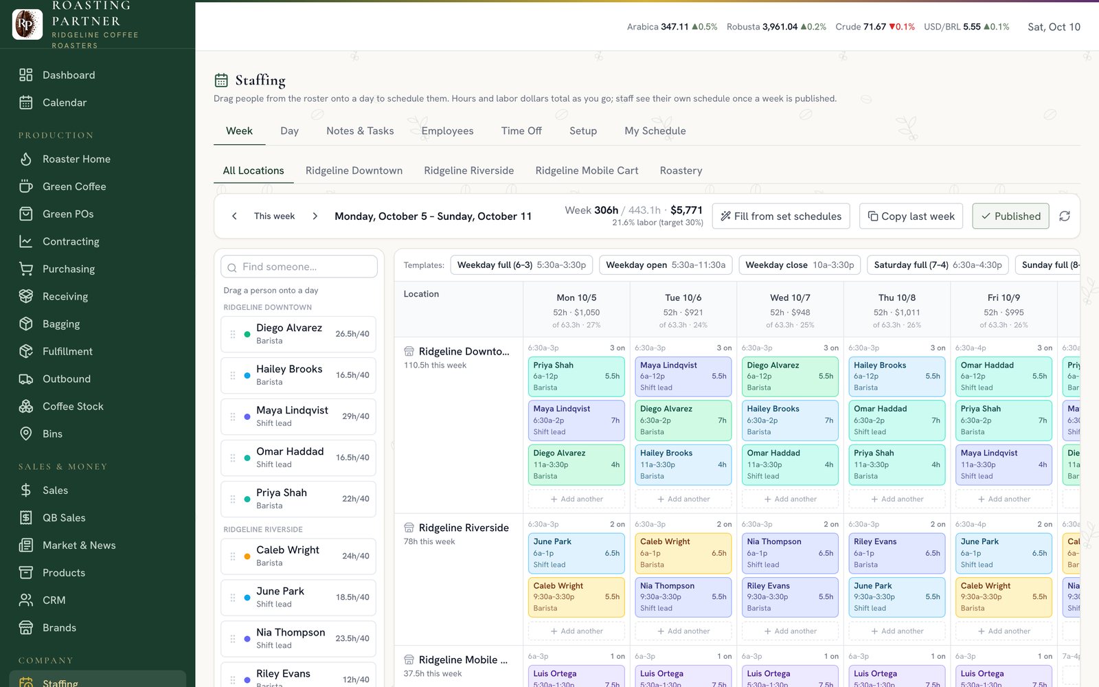Click Nia Thompson's roster card
The image size is (1099, 687).
298,638
